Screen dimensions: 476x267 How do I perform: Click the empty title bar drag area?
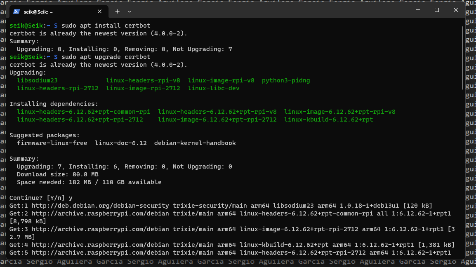point(268,11)
